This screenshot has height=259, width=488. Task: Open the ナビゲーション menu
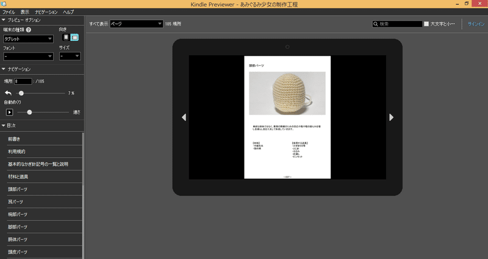[x=46, y=12]
